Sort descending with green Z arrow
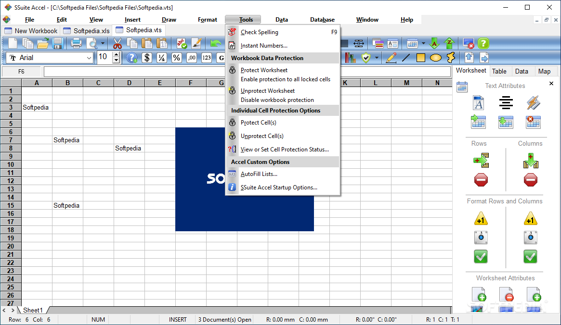This screenshot has height=325, width=561. (449, 44)
